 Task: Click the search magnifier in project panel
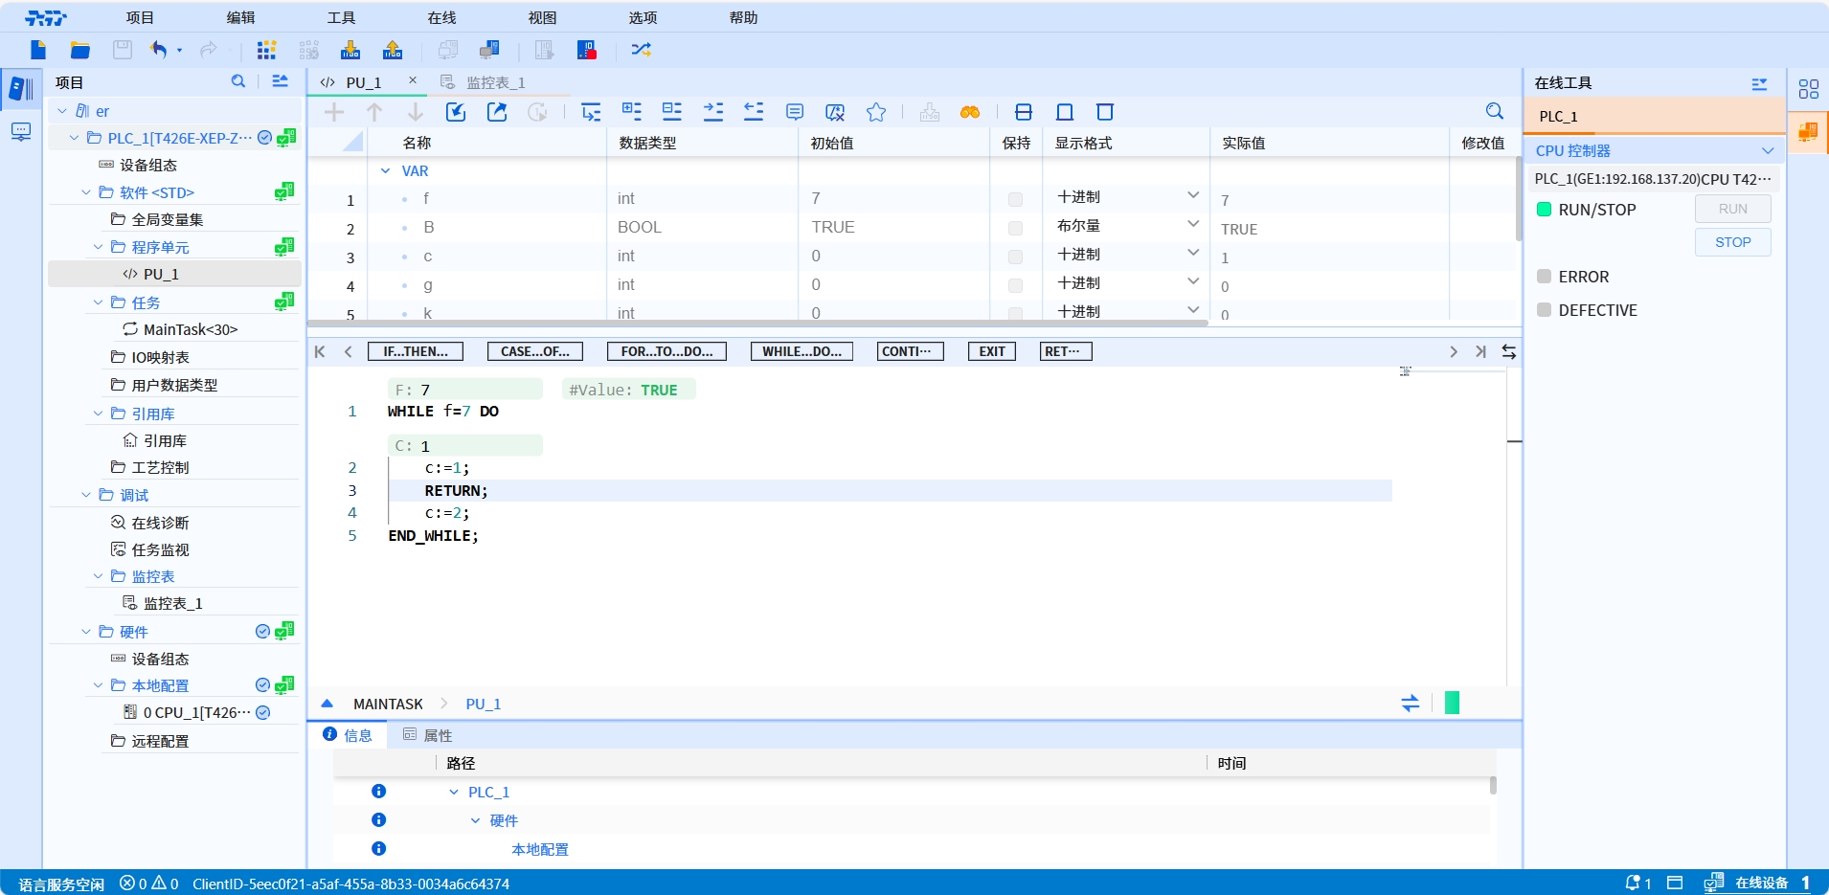click(238, 82)
